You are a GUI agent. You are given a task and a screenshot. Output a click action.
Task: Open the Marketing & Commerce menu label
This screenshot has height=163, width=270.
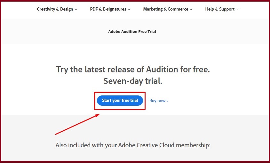166,9
